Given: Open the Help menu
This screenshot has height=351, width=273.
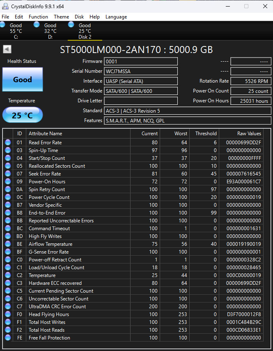Looking at the screenshot, I should [94, 17].
